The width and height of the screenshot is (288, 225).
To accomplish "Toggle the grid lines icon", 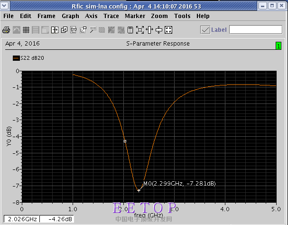I will point(26,30).
